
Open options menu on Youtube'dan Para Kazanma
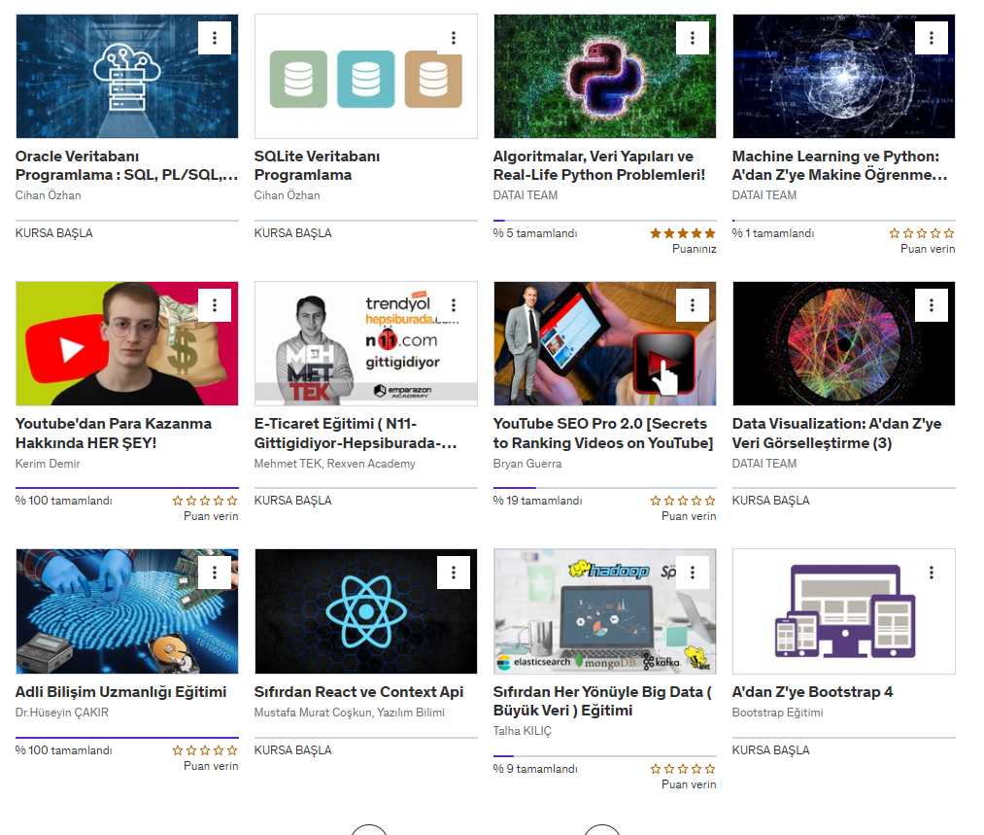tap(215, 305)
